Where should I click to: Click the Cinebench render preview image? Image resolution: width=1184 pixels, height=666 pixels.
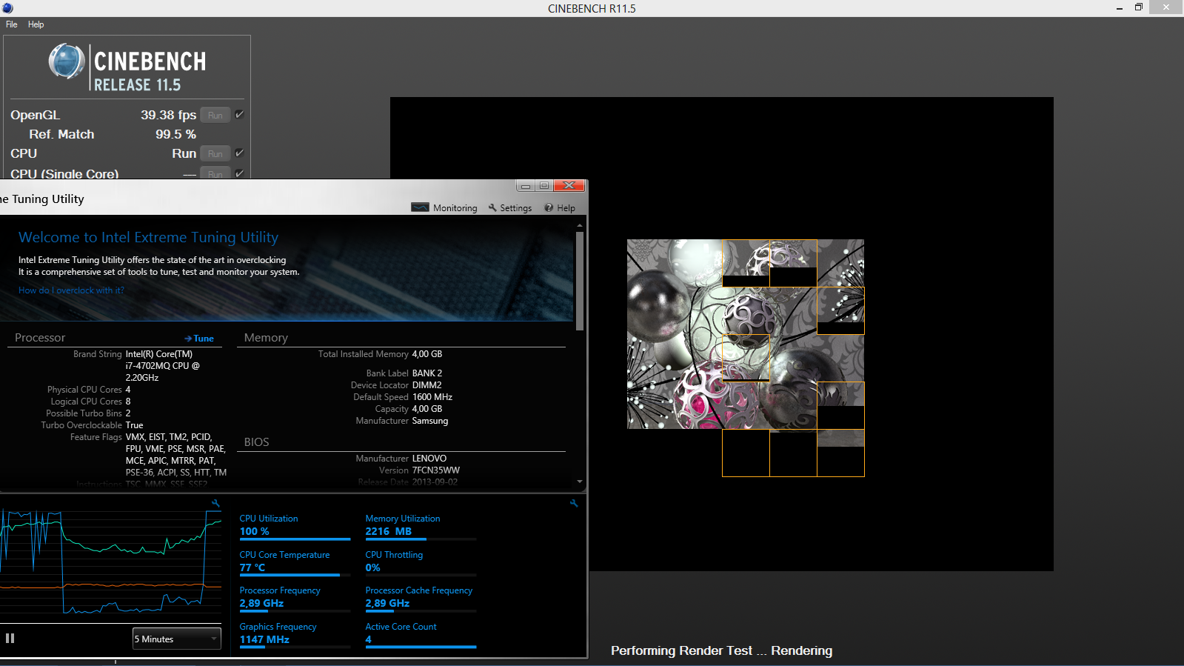pos(746,357)
